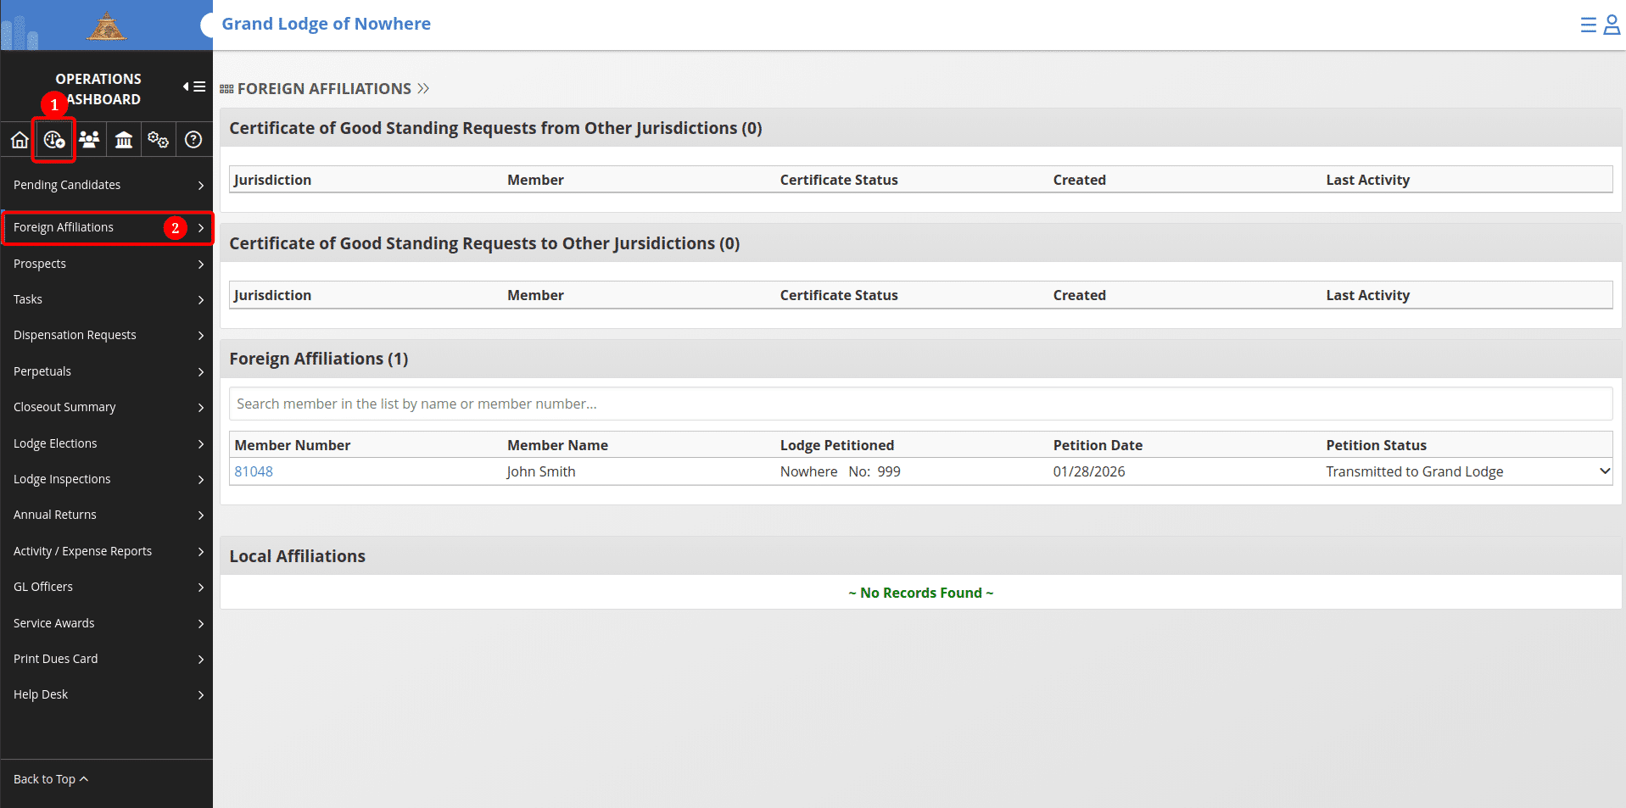Expand the Print Dues Card chevron
Screen dimensions: 1626x808
(201, 660)
